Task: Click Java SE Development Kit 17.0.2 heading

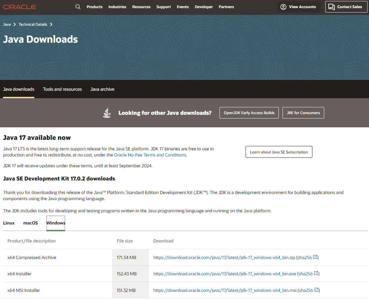Action: click(59, 178)
